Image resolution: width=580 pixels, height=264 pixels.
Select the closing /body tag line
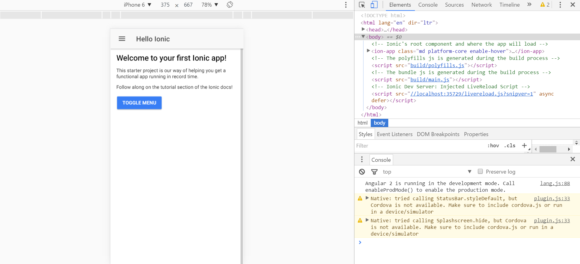[x=376, y=107]
